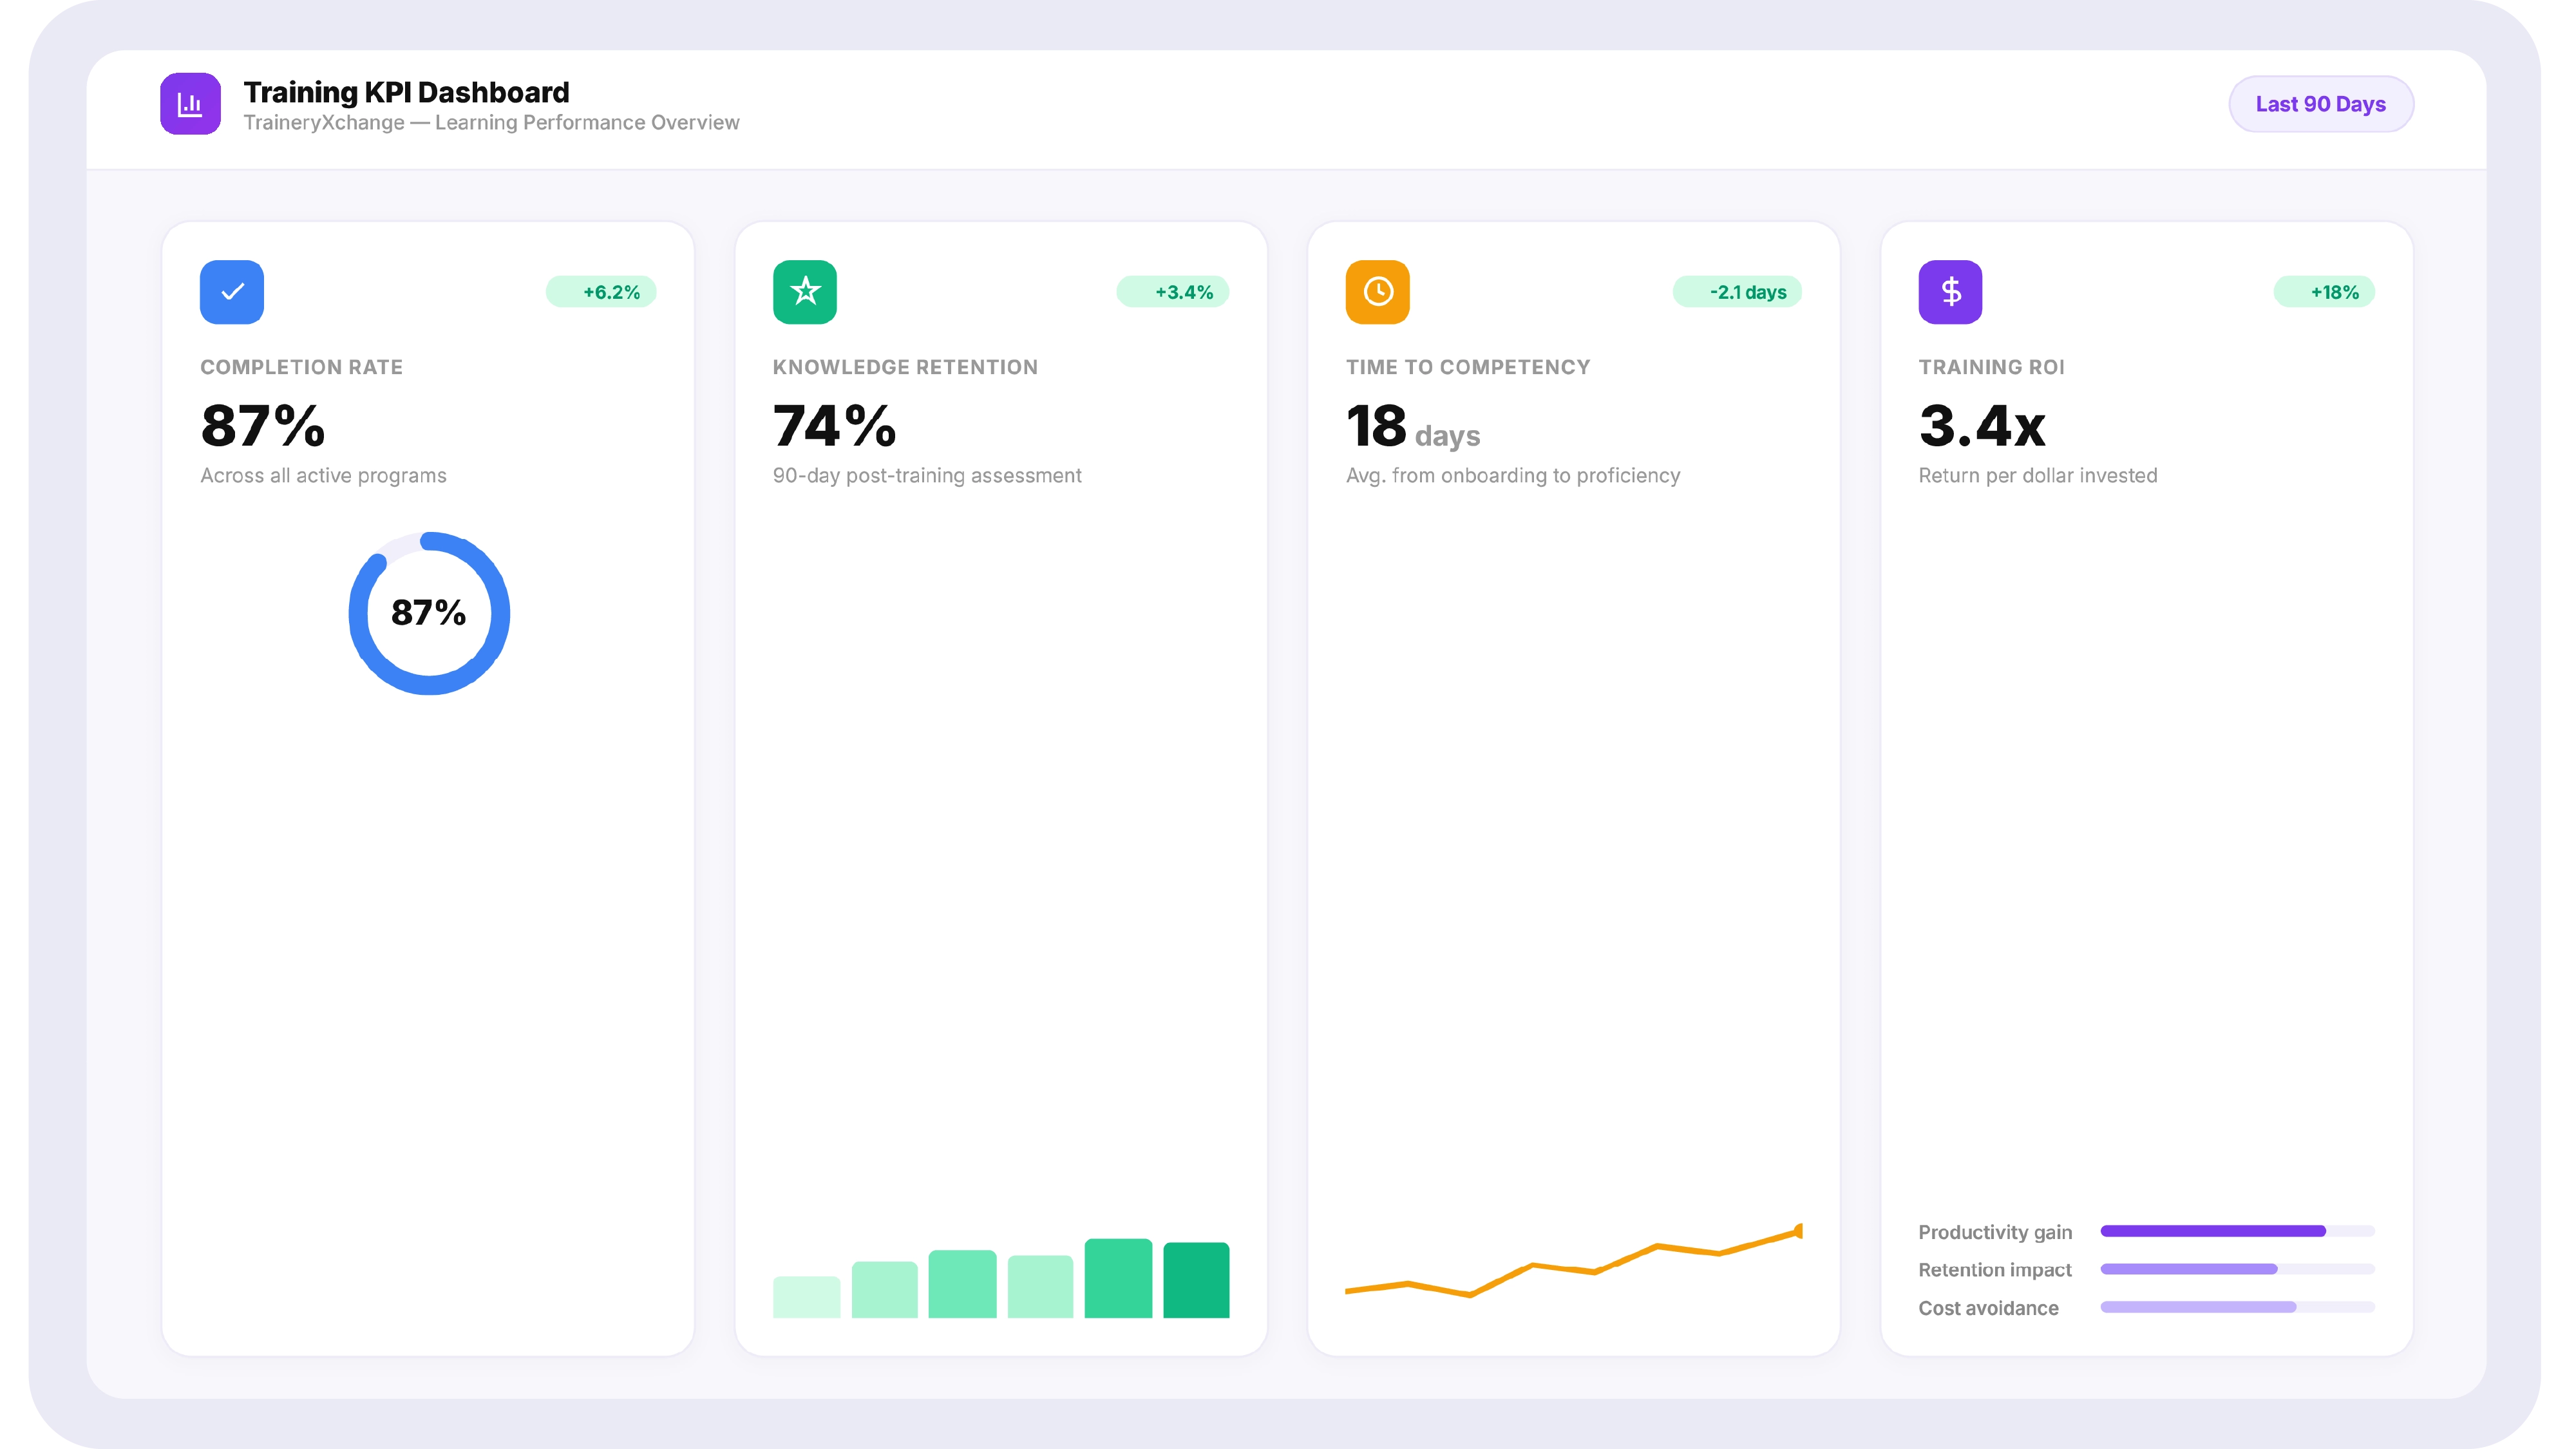Click the large 87% heading value

[x=263, y=425]
